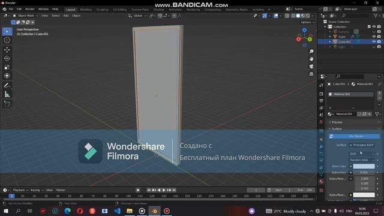This screenshot has width=384, height=216.
Task: Toggle show gizmo in viewport header
Action: (265, 16)
